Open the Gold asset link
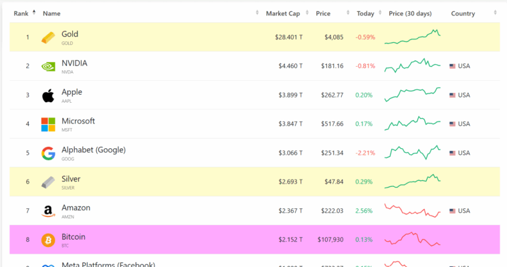507x267 pixels. (x=70, y=34)
